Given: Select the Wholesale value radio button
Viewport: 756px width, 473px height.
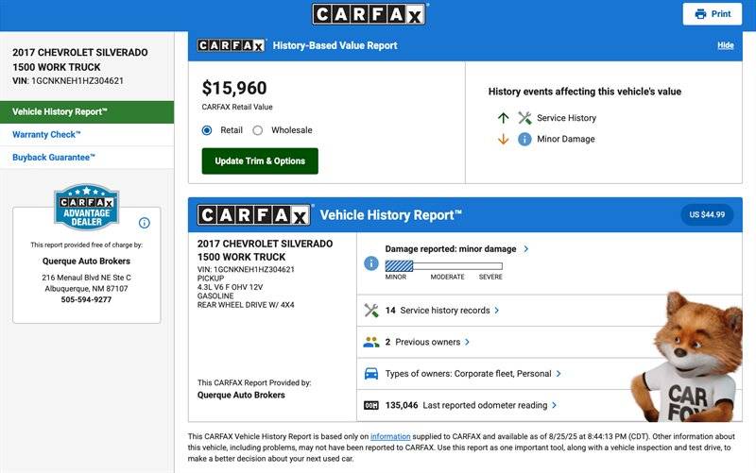Looking at the screenshot, I should [258, 130].
